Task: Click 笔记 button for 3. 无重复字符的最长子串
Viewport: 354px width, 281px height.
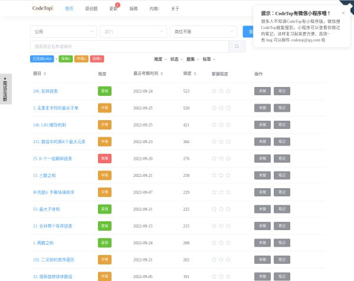Action: pos(281,108)
